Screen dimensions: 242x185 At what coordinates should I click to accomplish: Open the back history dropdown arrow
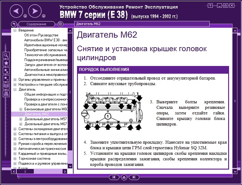coord(25,16)
